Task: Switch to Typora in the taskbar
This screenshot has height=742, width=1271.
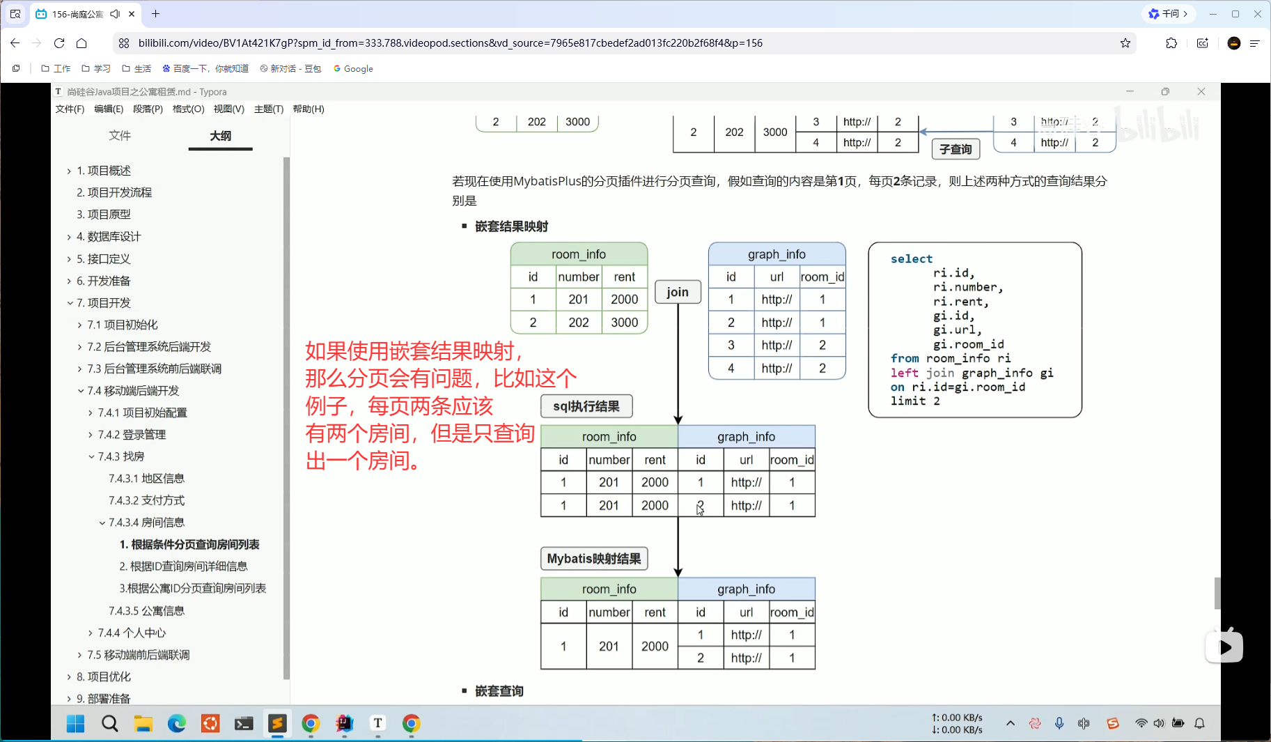Action: (378, 723)
